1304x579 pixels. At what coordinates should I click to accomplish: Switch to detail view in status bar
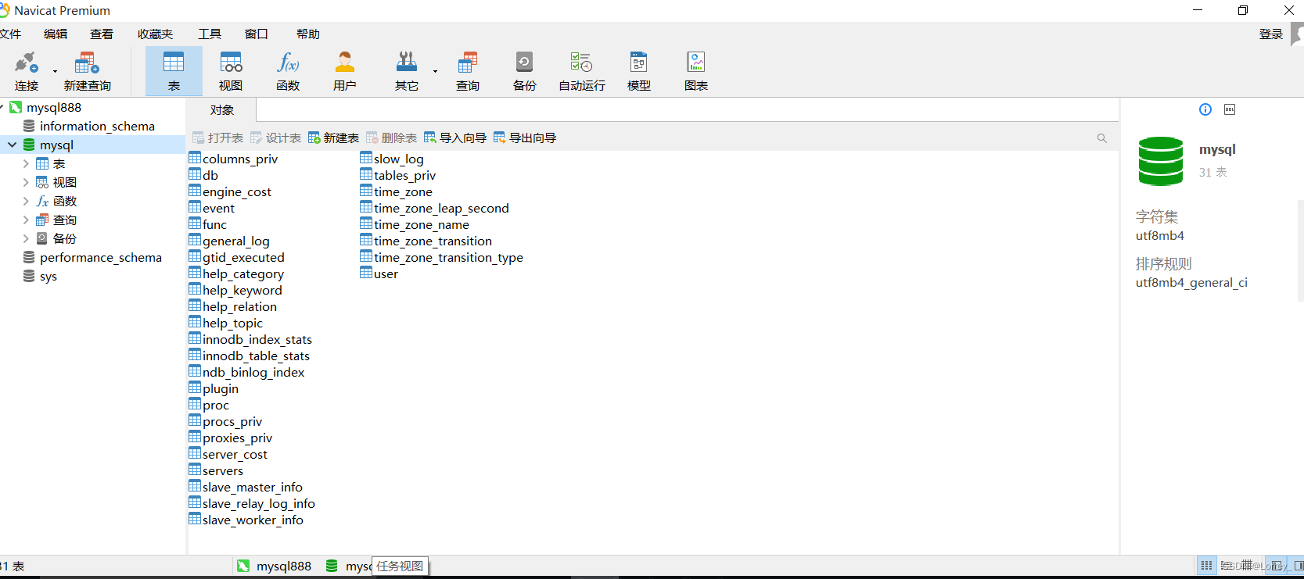pos(1246,565)
